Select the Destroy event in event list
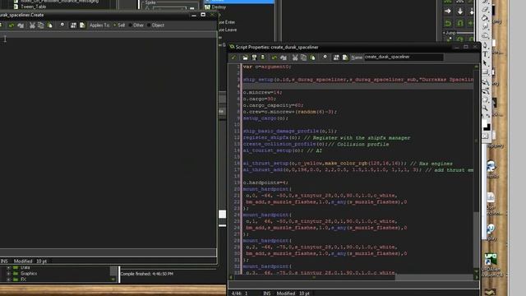This screenshot has width=526, height=296. [x=219, y=7]
